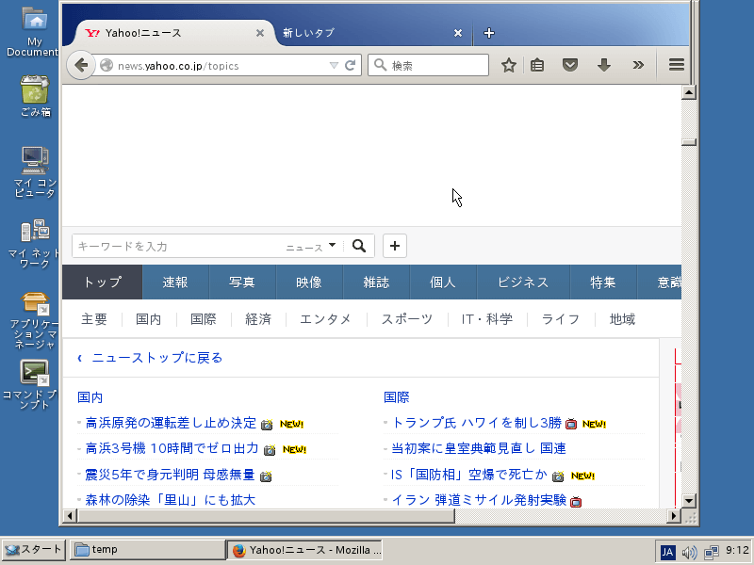Click the volume speaker tray icon

[x=690, y=552]
